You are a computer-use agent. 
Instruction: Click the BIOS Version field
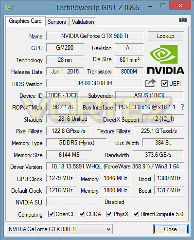[95, 83]
